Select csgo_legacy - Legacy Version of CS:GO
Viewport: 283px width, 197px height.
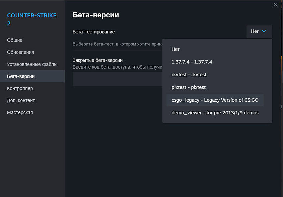215,100
